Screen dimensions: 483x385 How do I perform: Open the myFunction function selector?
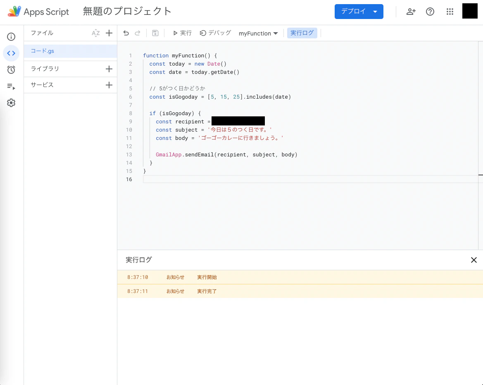point(258,33)
